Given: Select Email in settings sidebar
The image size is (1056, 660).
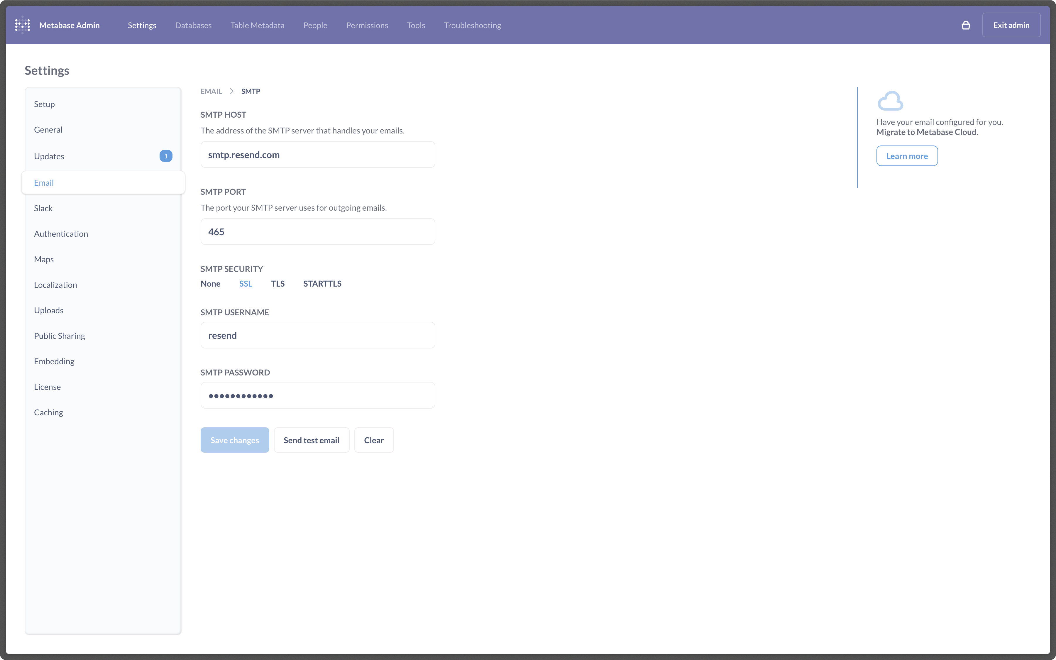Looking at the screenshot, I should tap(103, 182).
